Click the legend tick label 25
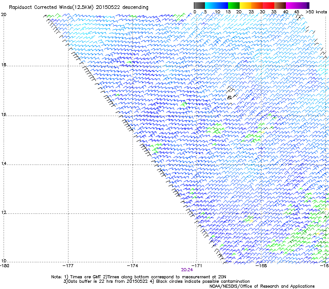The image size is (329, 289). tap(251, 12)
